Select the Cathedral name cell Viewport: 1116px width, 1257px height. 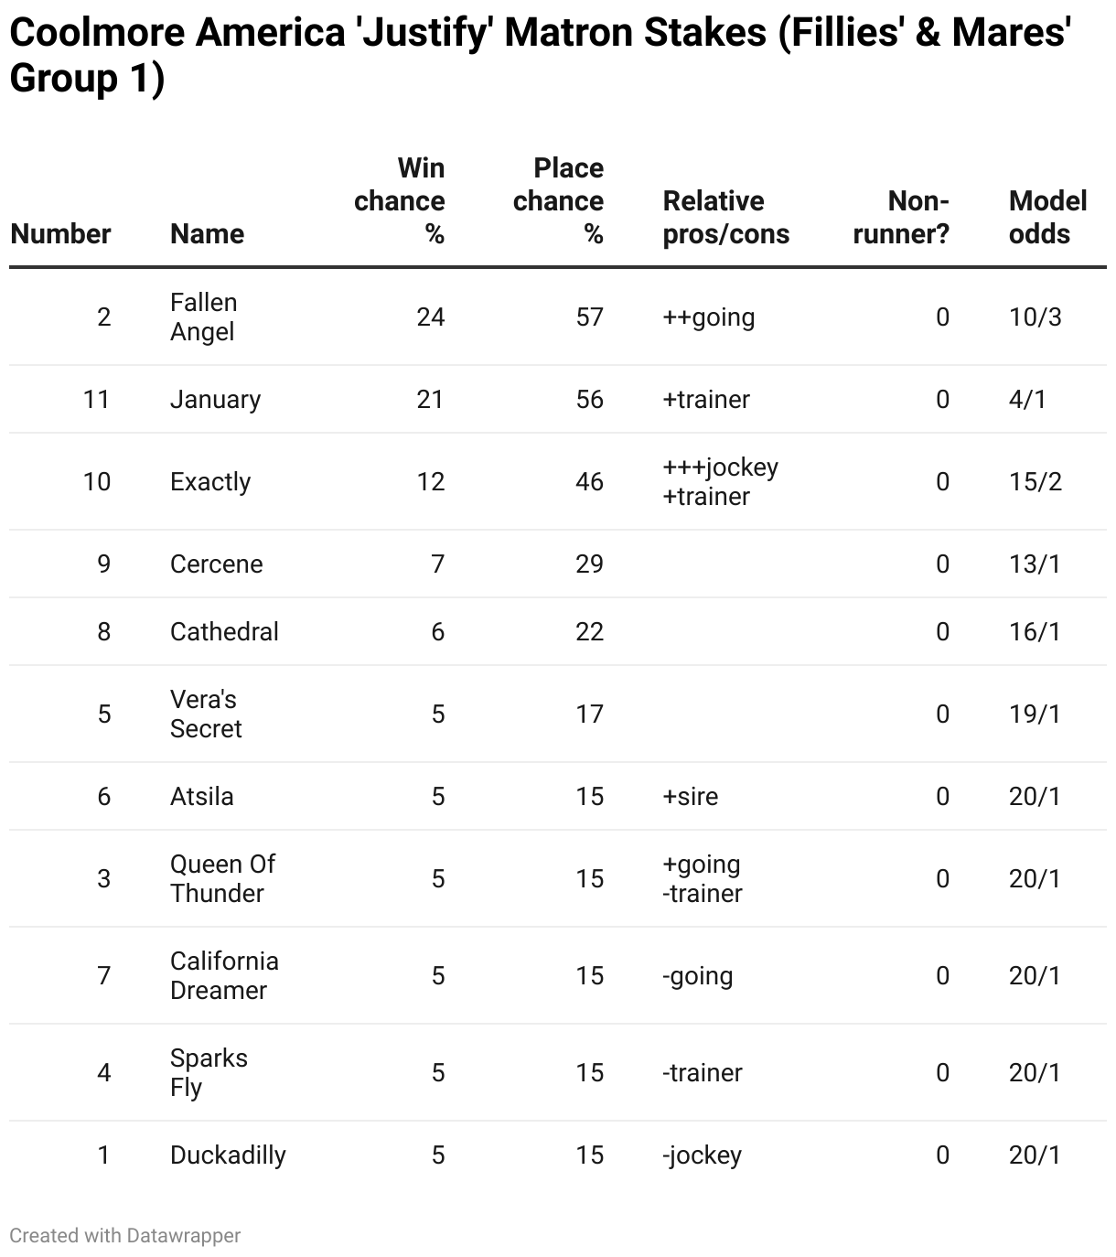tap(224, 631)
